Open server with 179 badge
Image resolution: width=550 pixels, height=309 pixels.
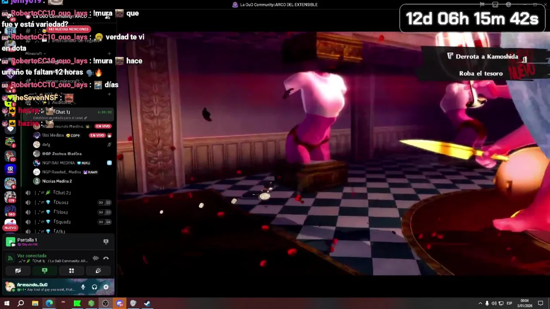click(10, 197)
